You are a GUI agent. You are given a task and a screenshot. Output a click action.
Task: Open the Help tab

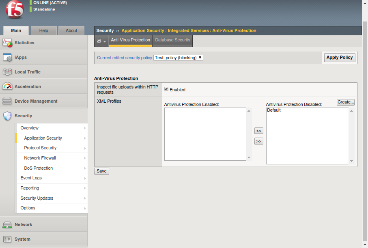pyautogui.click(x=43, y=30)
